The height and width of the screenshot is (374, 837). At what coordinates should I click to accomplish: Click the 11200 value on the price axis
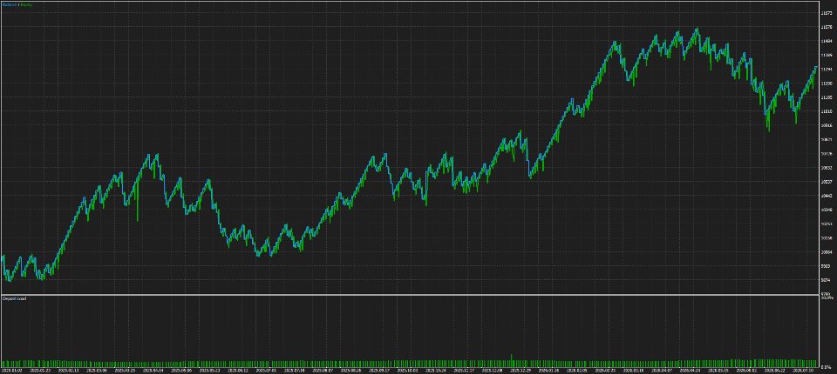click(827, 83)
